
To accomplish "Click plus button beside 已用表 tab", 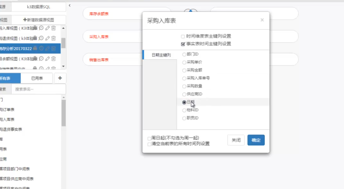I will click(60, 78).
